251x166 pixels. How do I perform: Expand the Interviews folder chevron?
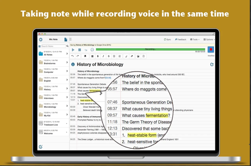pyautogui.click(x=67, y=97)
